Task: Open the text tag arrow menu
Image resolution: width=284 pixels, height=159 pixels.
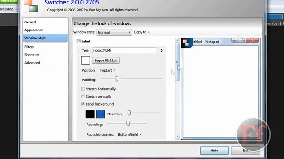Action: (x=162, y=50)
